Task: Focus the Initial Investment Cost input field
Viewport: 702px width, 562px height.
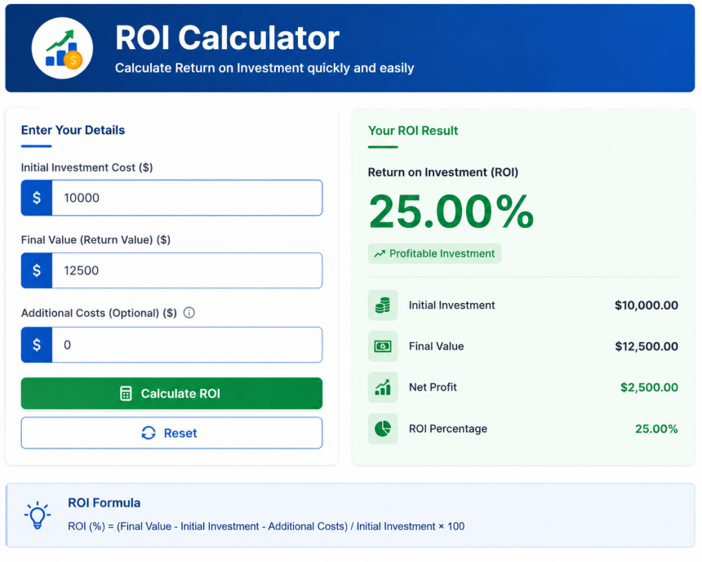Action: pos(187,198)
